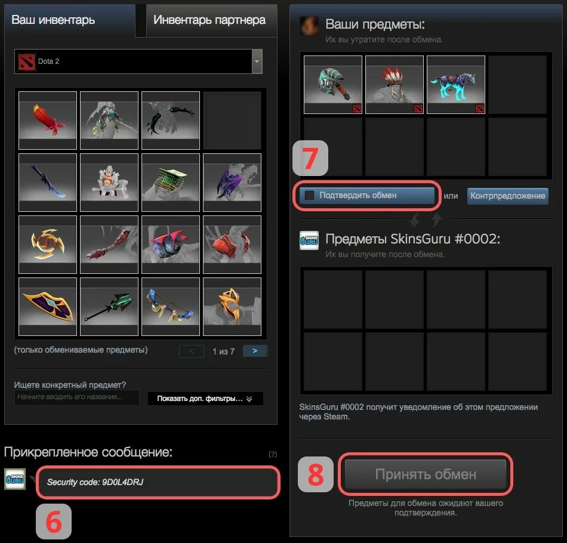Expand the Dota 2 game selector dropdown

(257, 61)
